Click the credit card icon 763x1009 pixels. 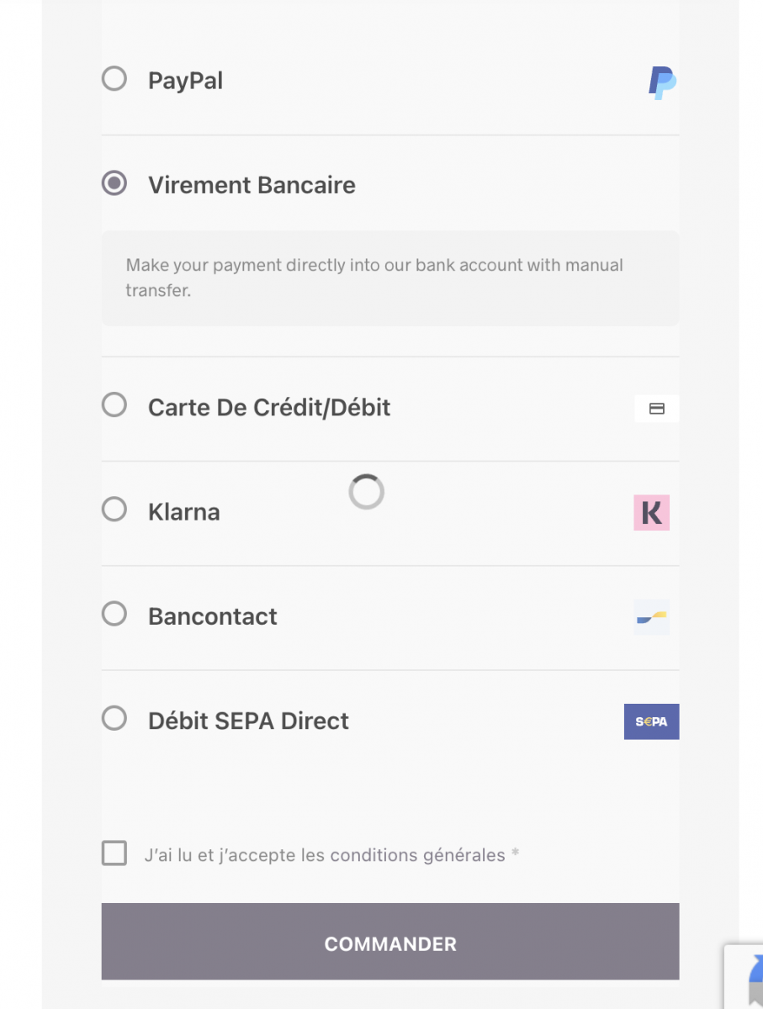click(656, 409)
